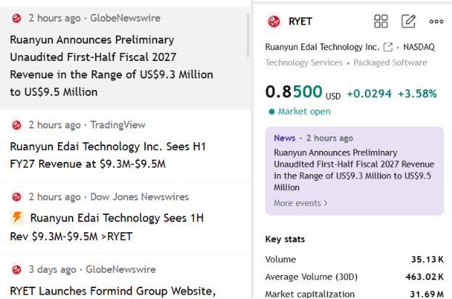Click the '2 hours ago · TradingView' source line
This screenshot has width=452, height=299.
pos(87,125)
